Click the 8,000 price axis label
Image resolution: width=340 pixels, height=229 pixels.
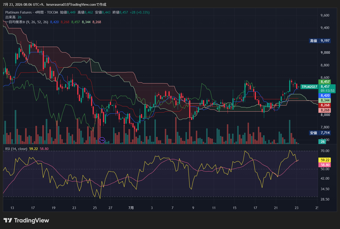coord(325,115)
